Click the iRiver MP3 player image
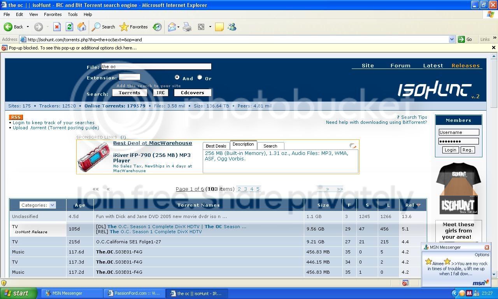 point(94,156)
